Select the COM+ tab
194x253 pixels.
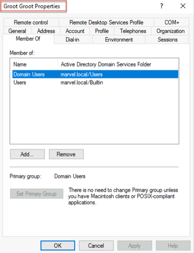(172, 22)
